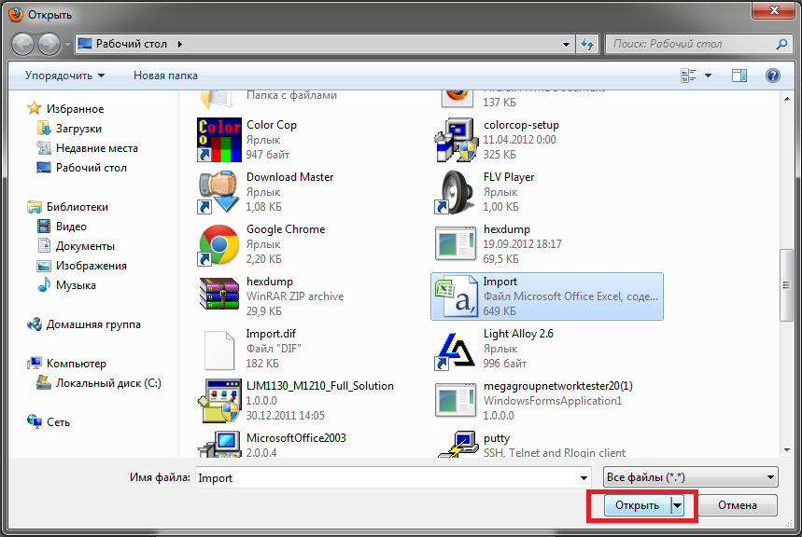Screen dimensions: 802x537
Task: Open Загрузки in the navigation pane
Action: pos(78,129)
